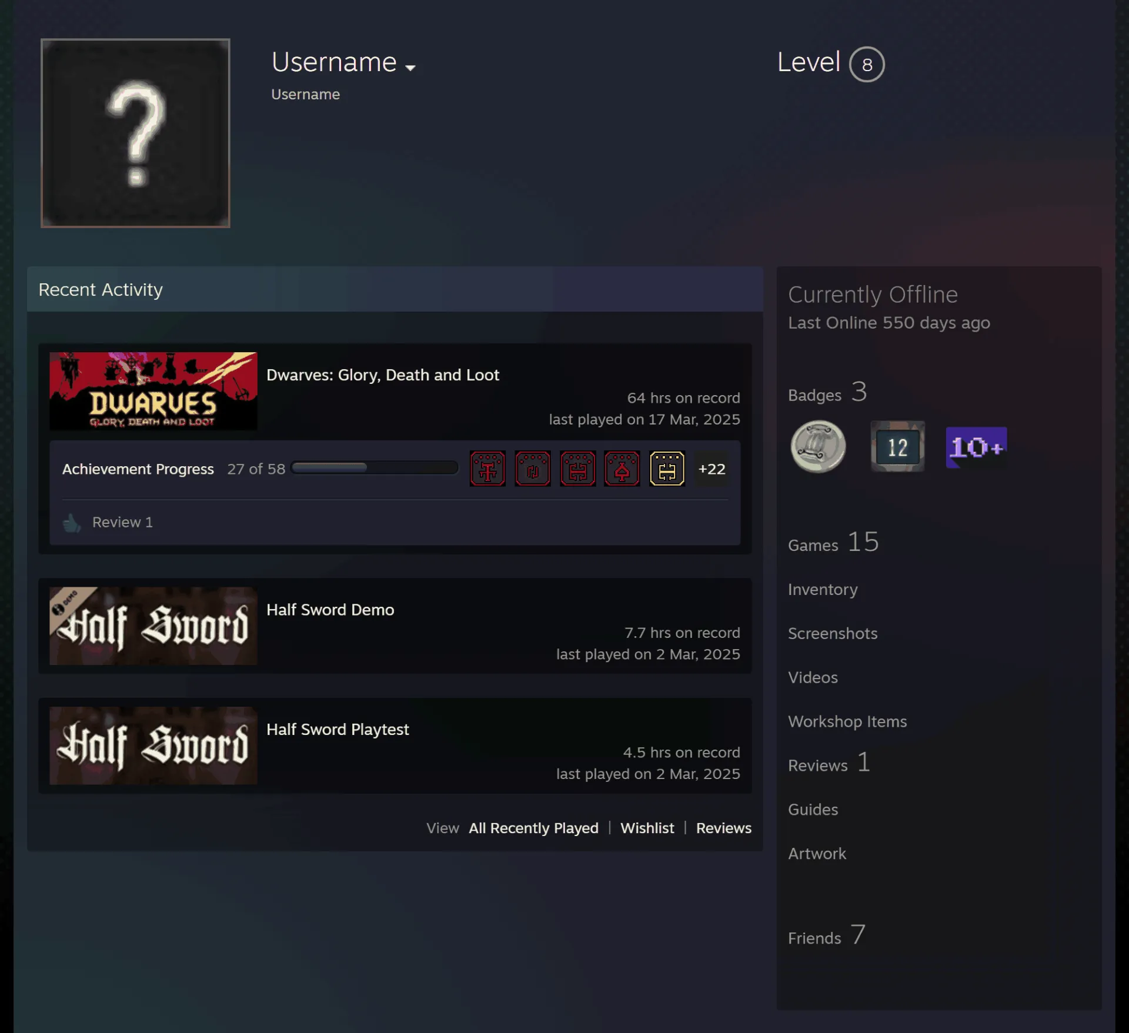Open the Dwarves: Glory, Death and Loot banner
The width and height of the screenshot is (1129, 1033).
click(x=153, y=391)
